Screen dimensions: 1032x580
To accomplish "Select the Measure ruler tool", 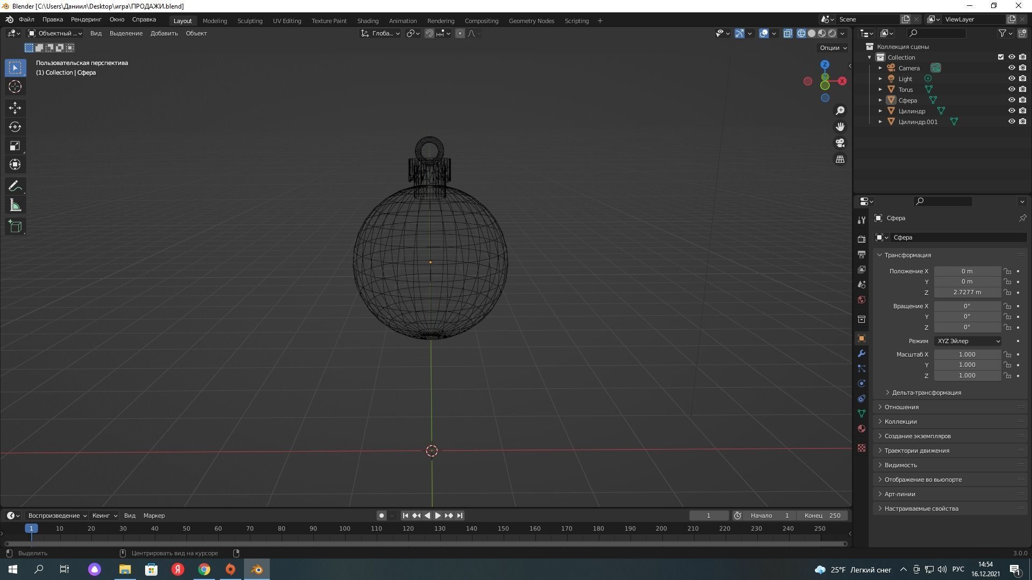I will pos(15,206).
